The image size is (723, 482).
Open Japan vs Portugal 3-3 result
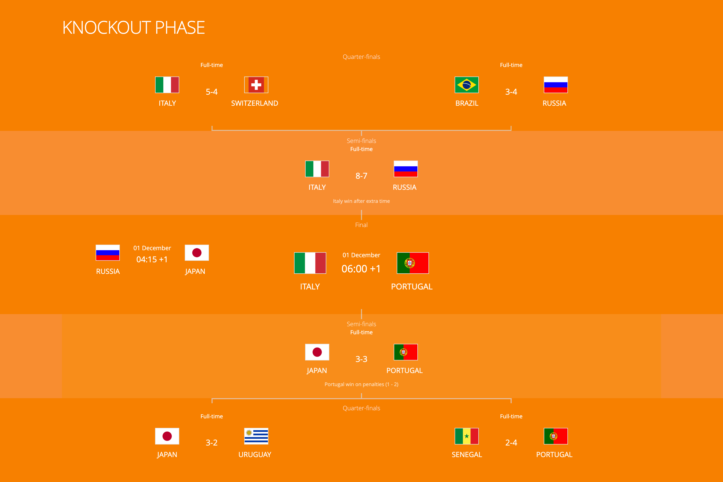[x=361, y=359]
